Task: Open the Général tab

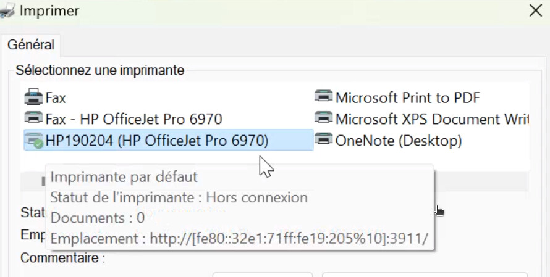Action: (x=31, y=45)
